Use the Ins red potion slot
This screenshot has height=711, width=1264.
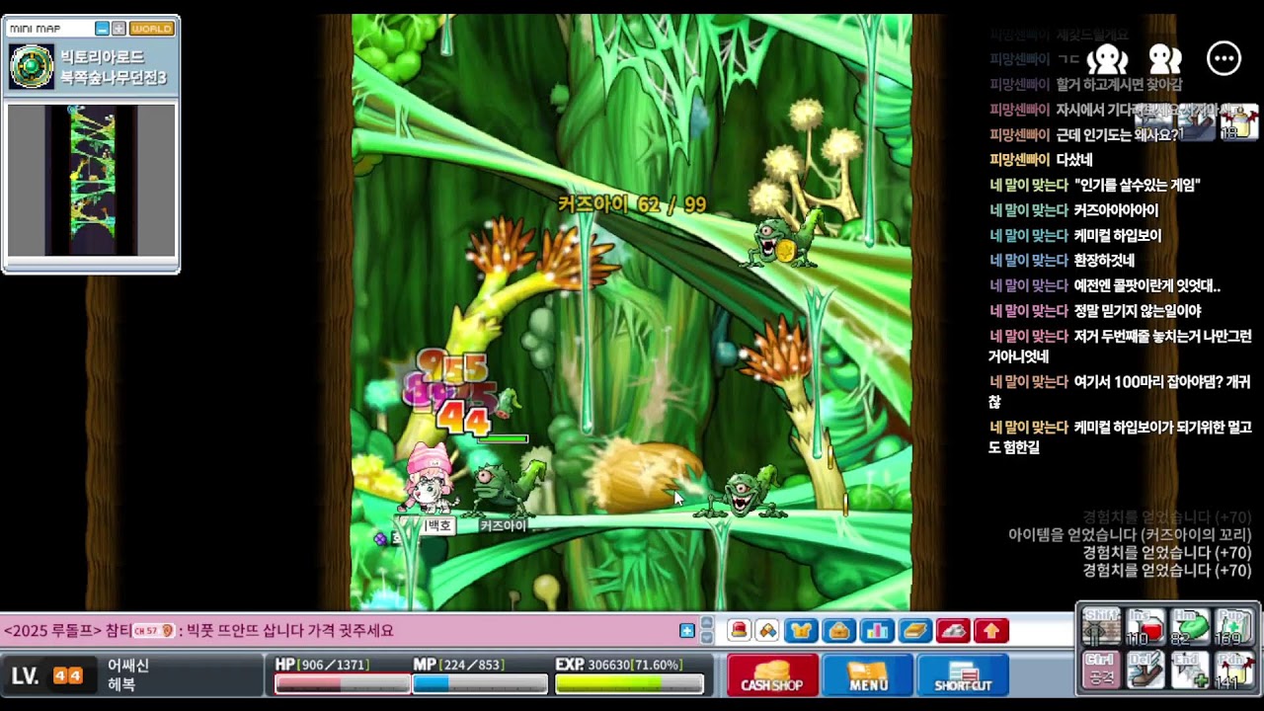1145,626
